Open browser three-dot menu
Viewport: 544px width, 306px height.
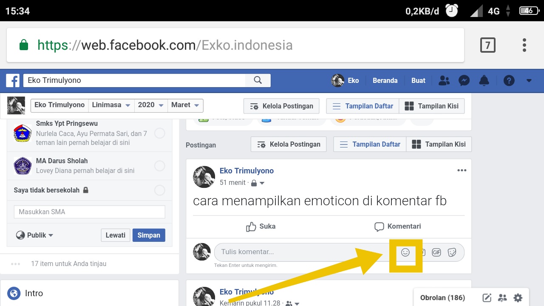pyautogui.click(x=524, y=45)
